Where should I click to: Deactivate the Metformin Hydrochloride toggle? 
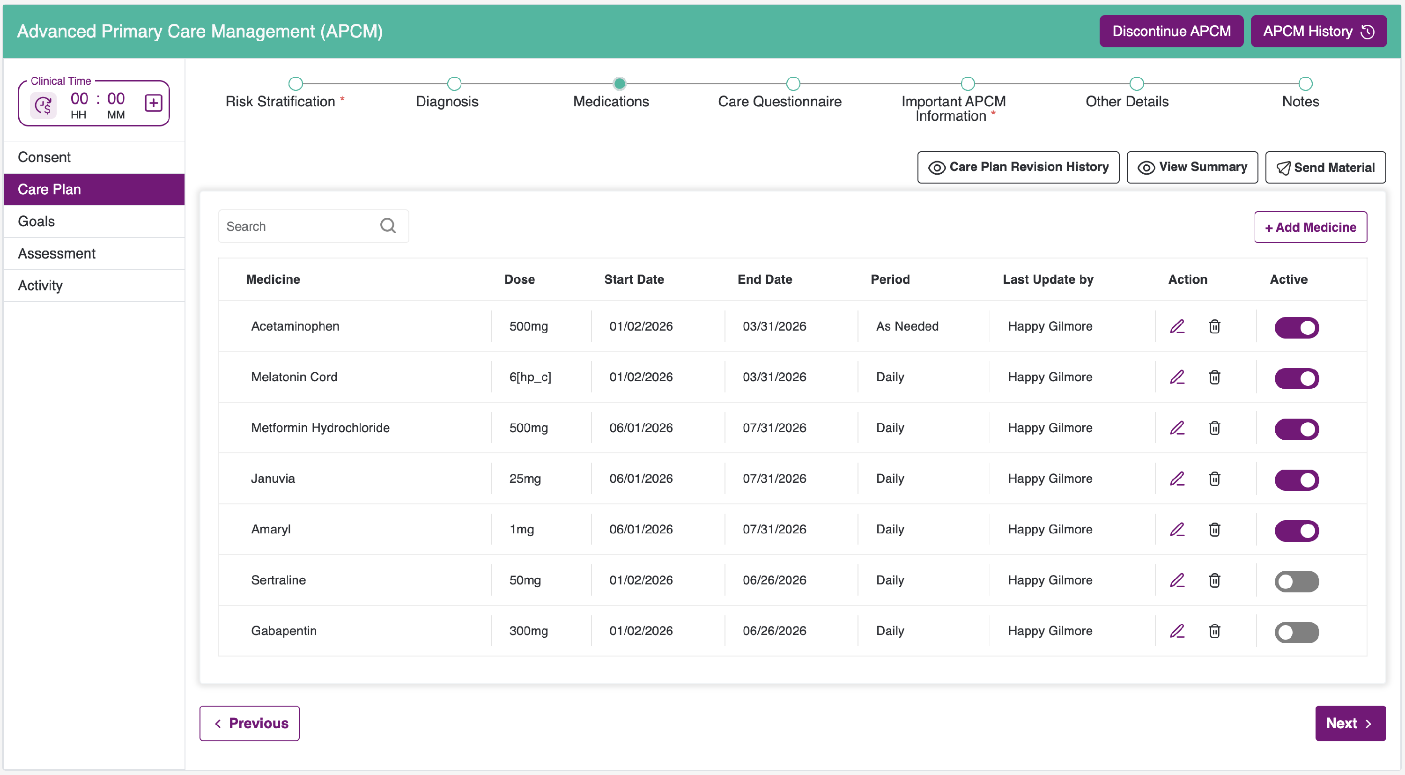click(1296, 428)
